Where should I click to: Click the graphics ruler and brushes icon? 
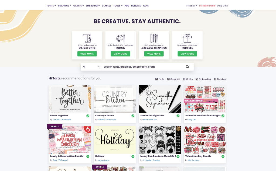point(154,38)
